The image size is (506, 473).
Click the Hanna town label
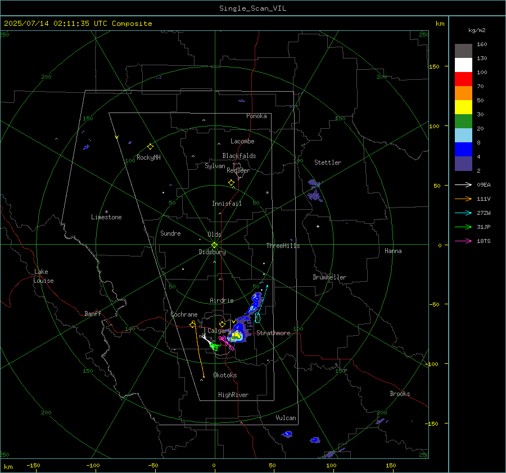(393, 251)
